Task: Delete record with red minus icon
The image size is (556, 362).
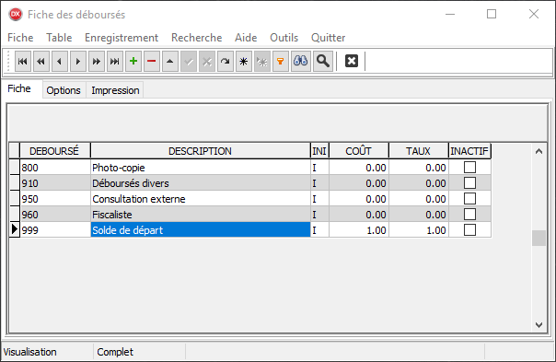Action: click(x=152, y=62)
